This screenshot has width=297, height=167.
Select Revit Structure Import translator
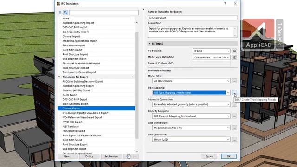click(96, 54)
